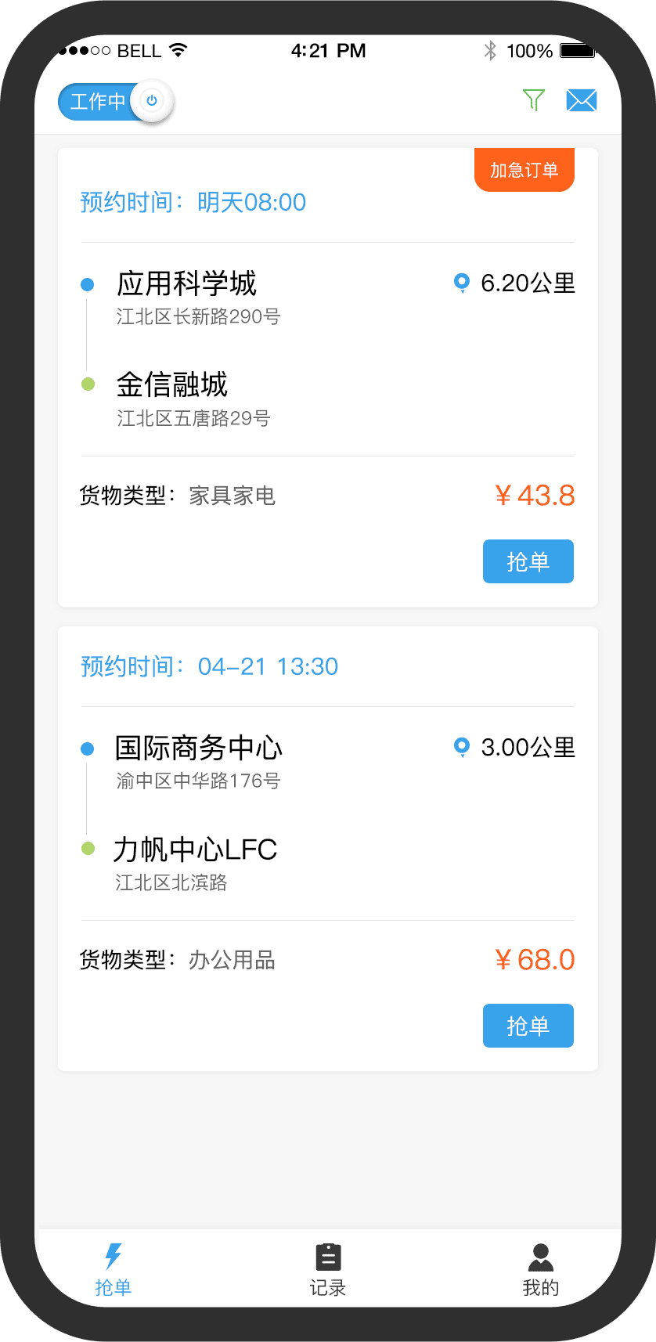Open the order filter funnel icon
This screenshot has height=1342, width=656.
click(533, 100)
